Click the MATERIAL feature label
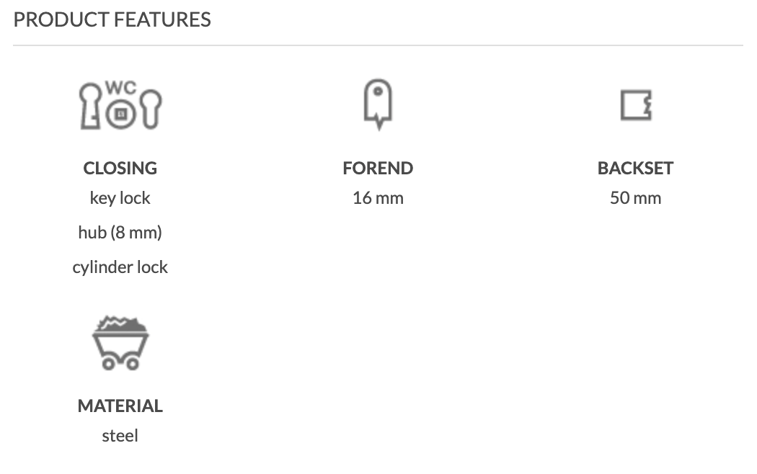The image size is (757, 474). tap(120, 406)
